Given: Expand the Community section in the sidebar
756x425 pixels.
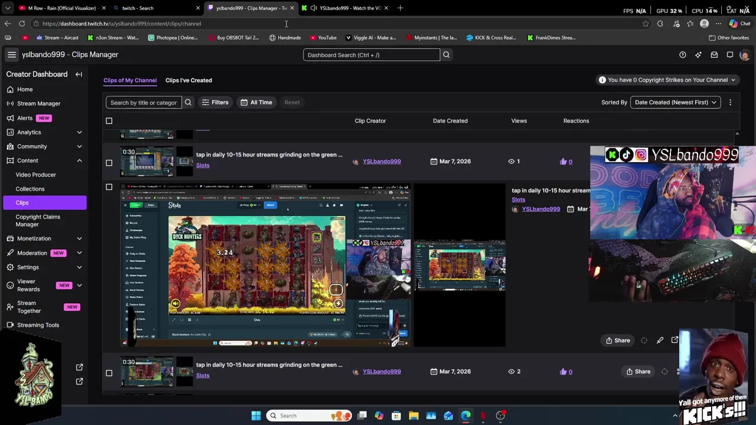Looking at the screenshot, I should (79, 146).
